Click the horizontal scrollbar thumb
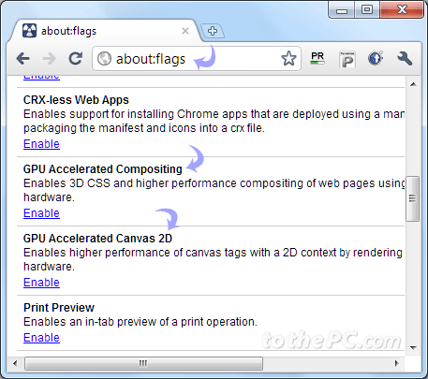This screenshot has height=379, width=428. tap(143, 363)
